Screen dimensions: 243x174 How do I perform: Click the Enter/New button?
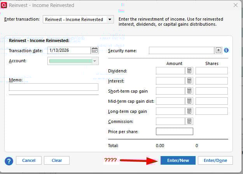178,160
